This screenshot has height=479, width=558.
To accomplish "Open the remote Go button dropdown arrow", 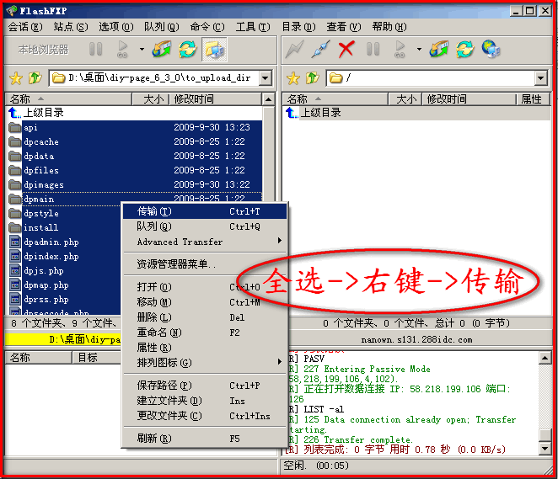I will (x=419, y=50).
